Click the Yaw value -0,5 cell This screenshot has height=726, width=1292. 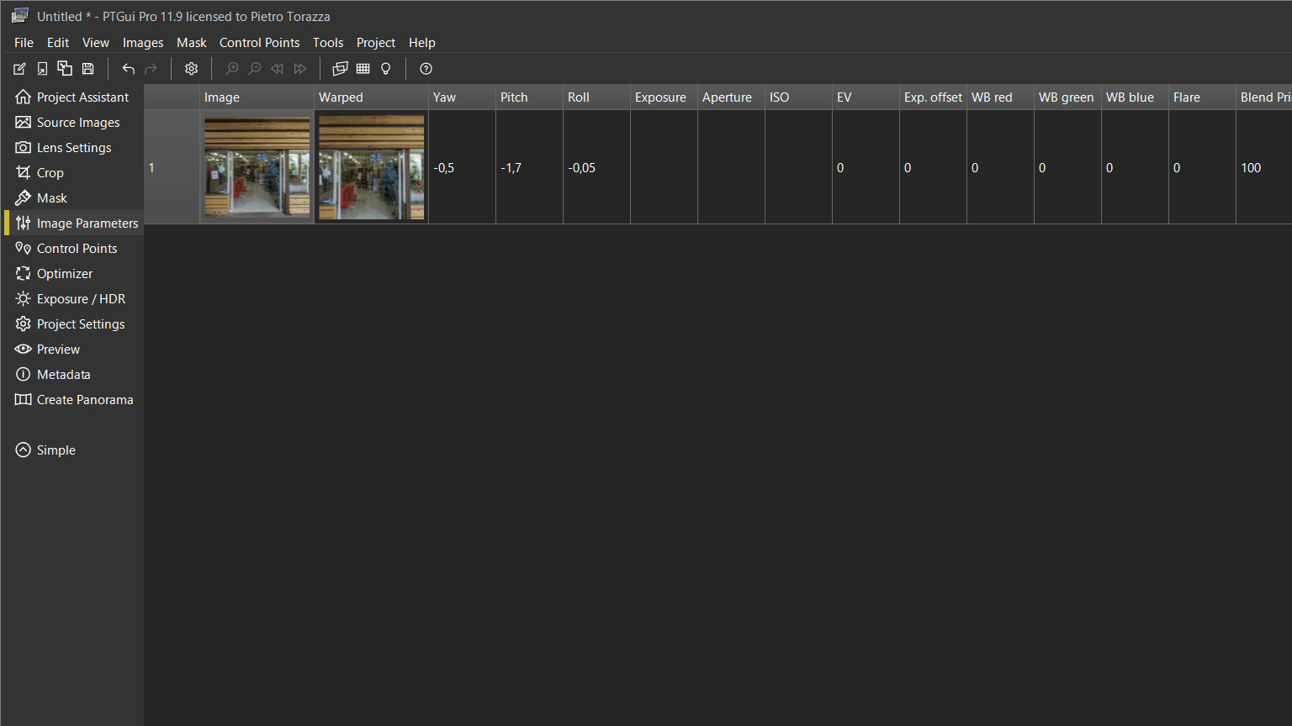(462, 167)
